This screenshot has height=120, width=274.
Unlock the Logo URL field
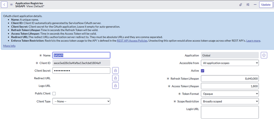pyautogui.click(x=115, y=85)
